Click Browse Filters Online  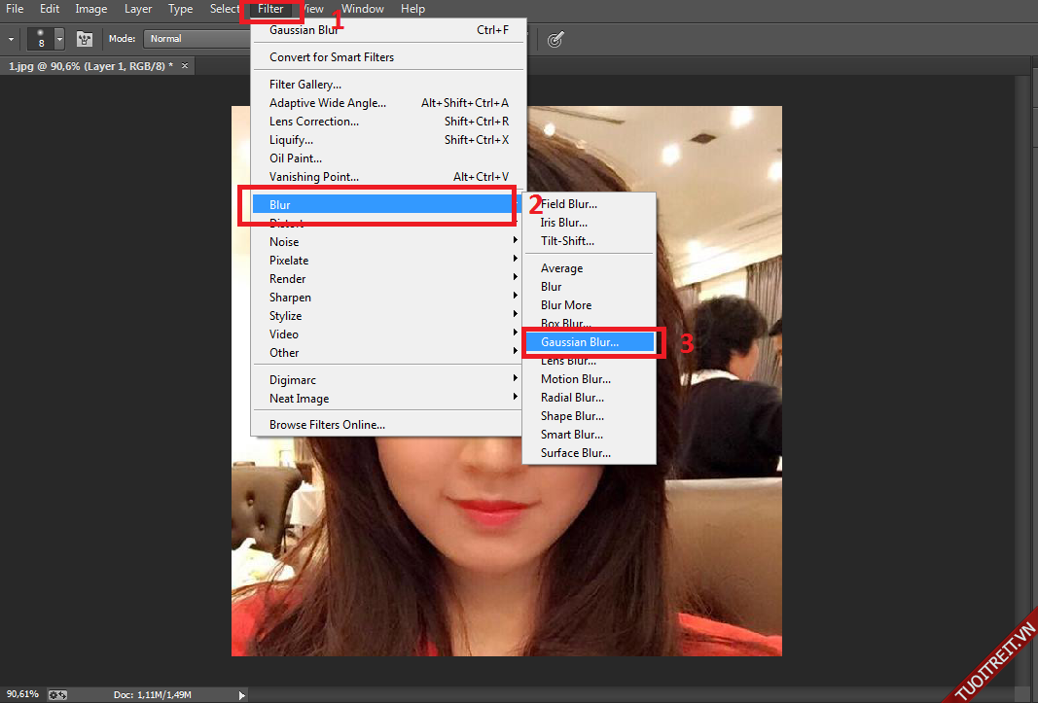tap(327, 425)
